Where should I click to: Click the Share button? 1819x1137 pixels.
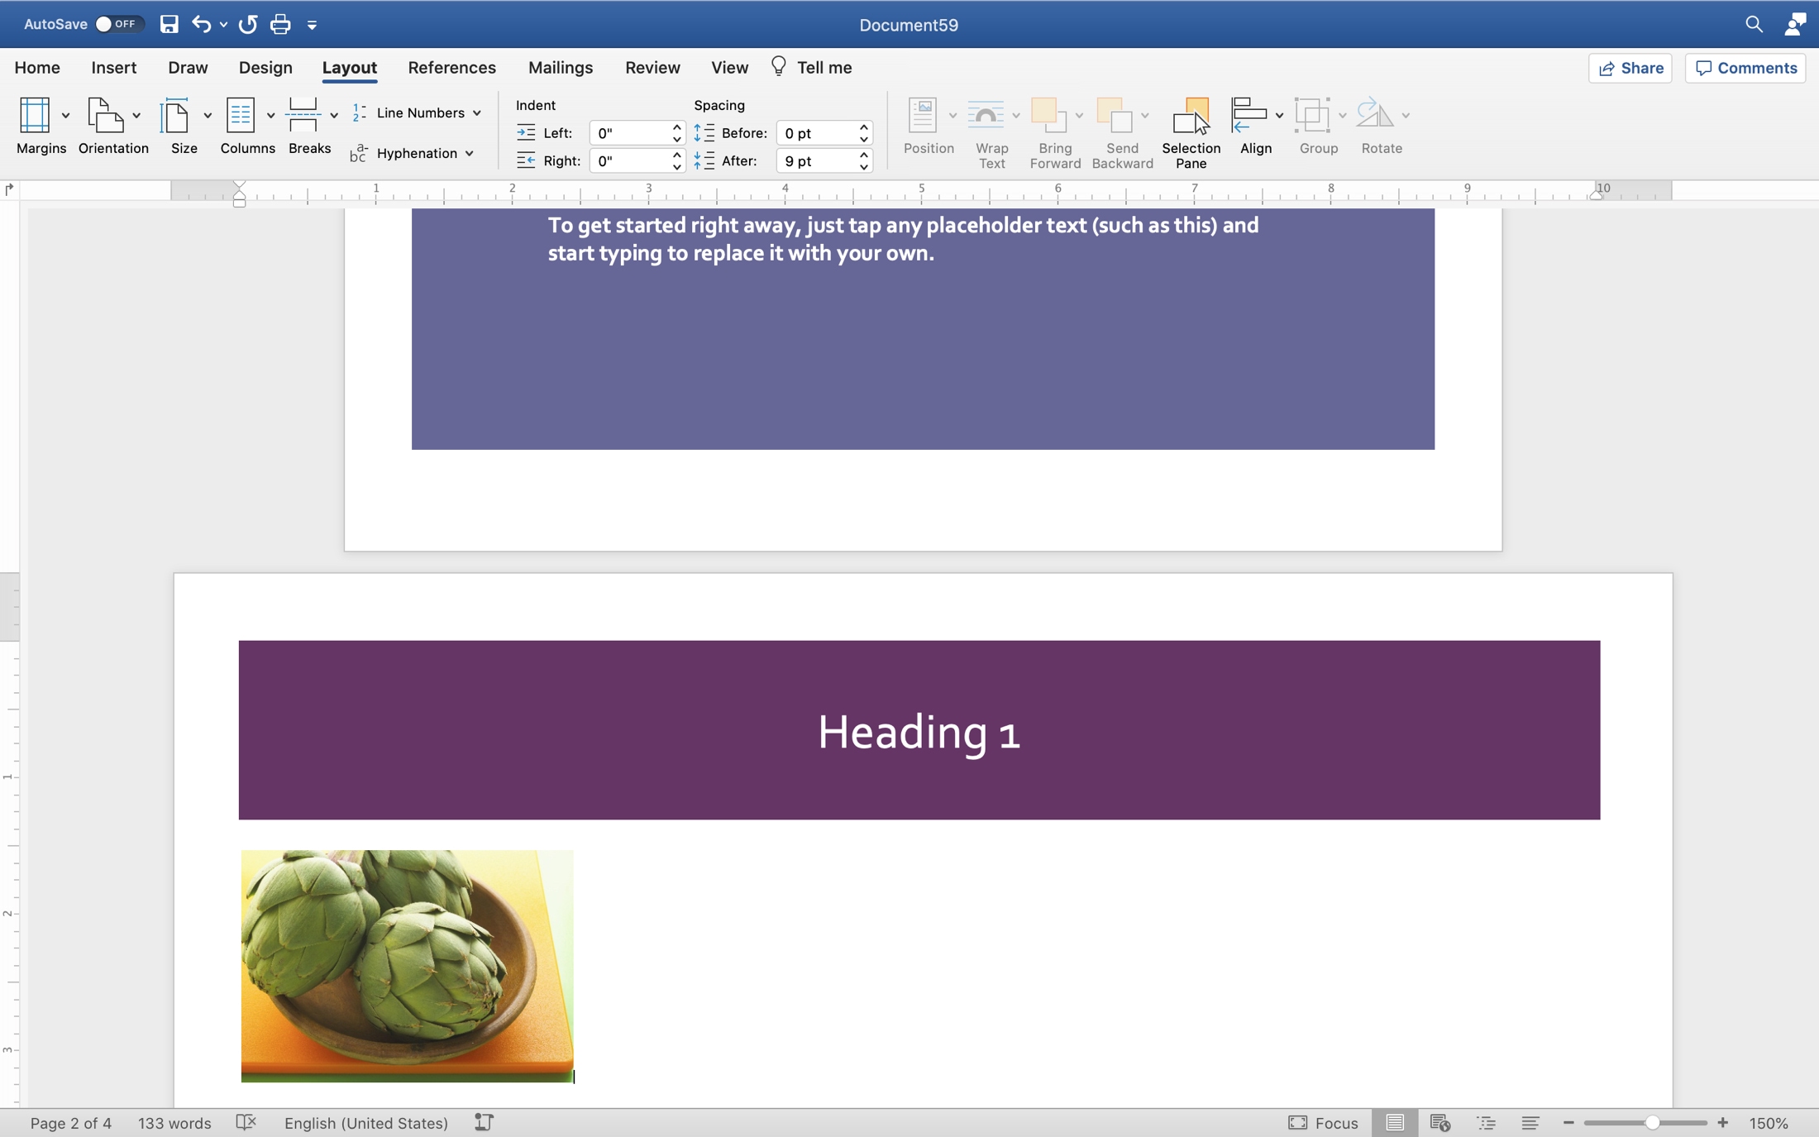point(1630,67)
